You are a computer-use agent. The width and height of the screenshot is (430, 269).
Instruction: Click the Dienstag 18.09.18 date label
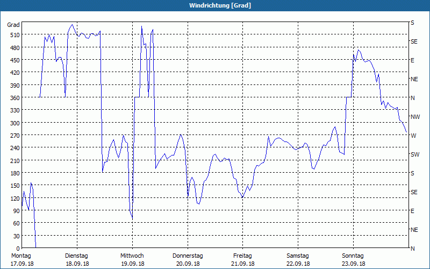[77, 260]
